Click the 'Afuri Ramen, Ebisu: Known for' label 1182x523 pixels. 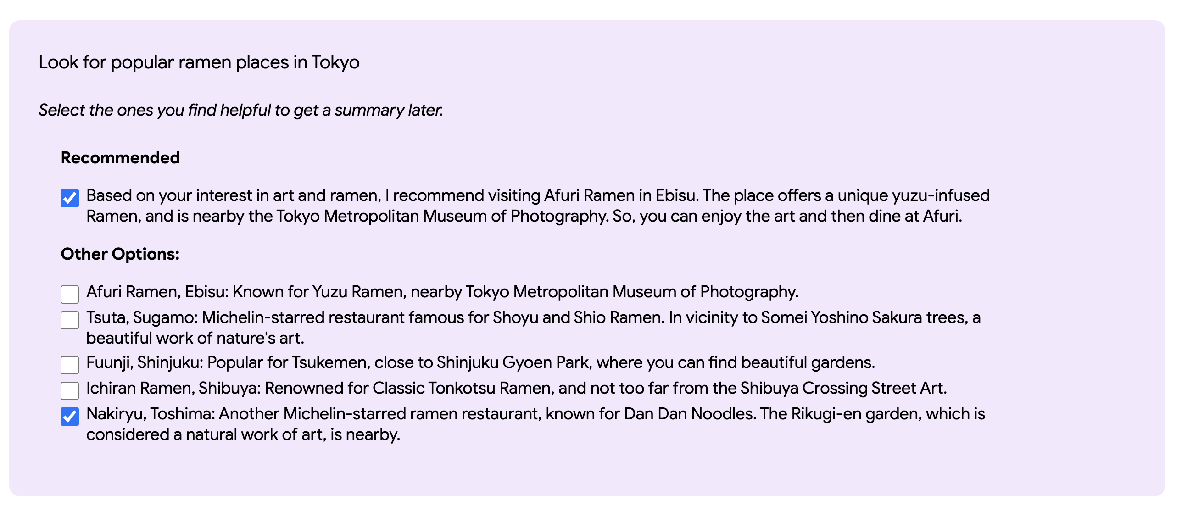(442, 292)
